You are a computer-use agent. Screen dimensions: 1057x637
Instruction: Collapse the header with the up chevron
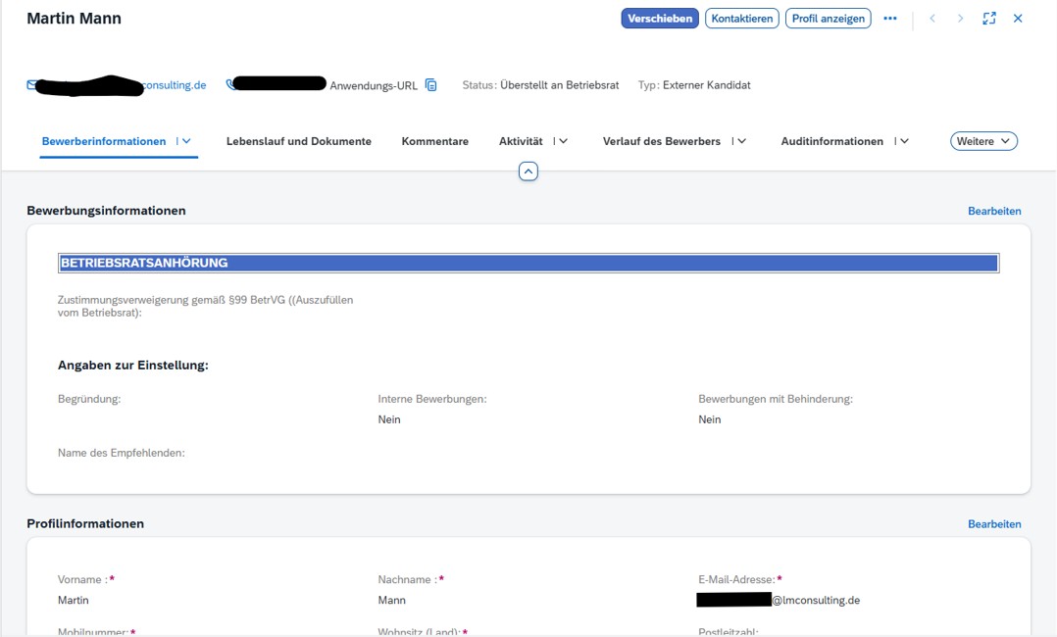tap(528, 171)
